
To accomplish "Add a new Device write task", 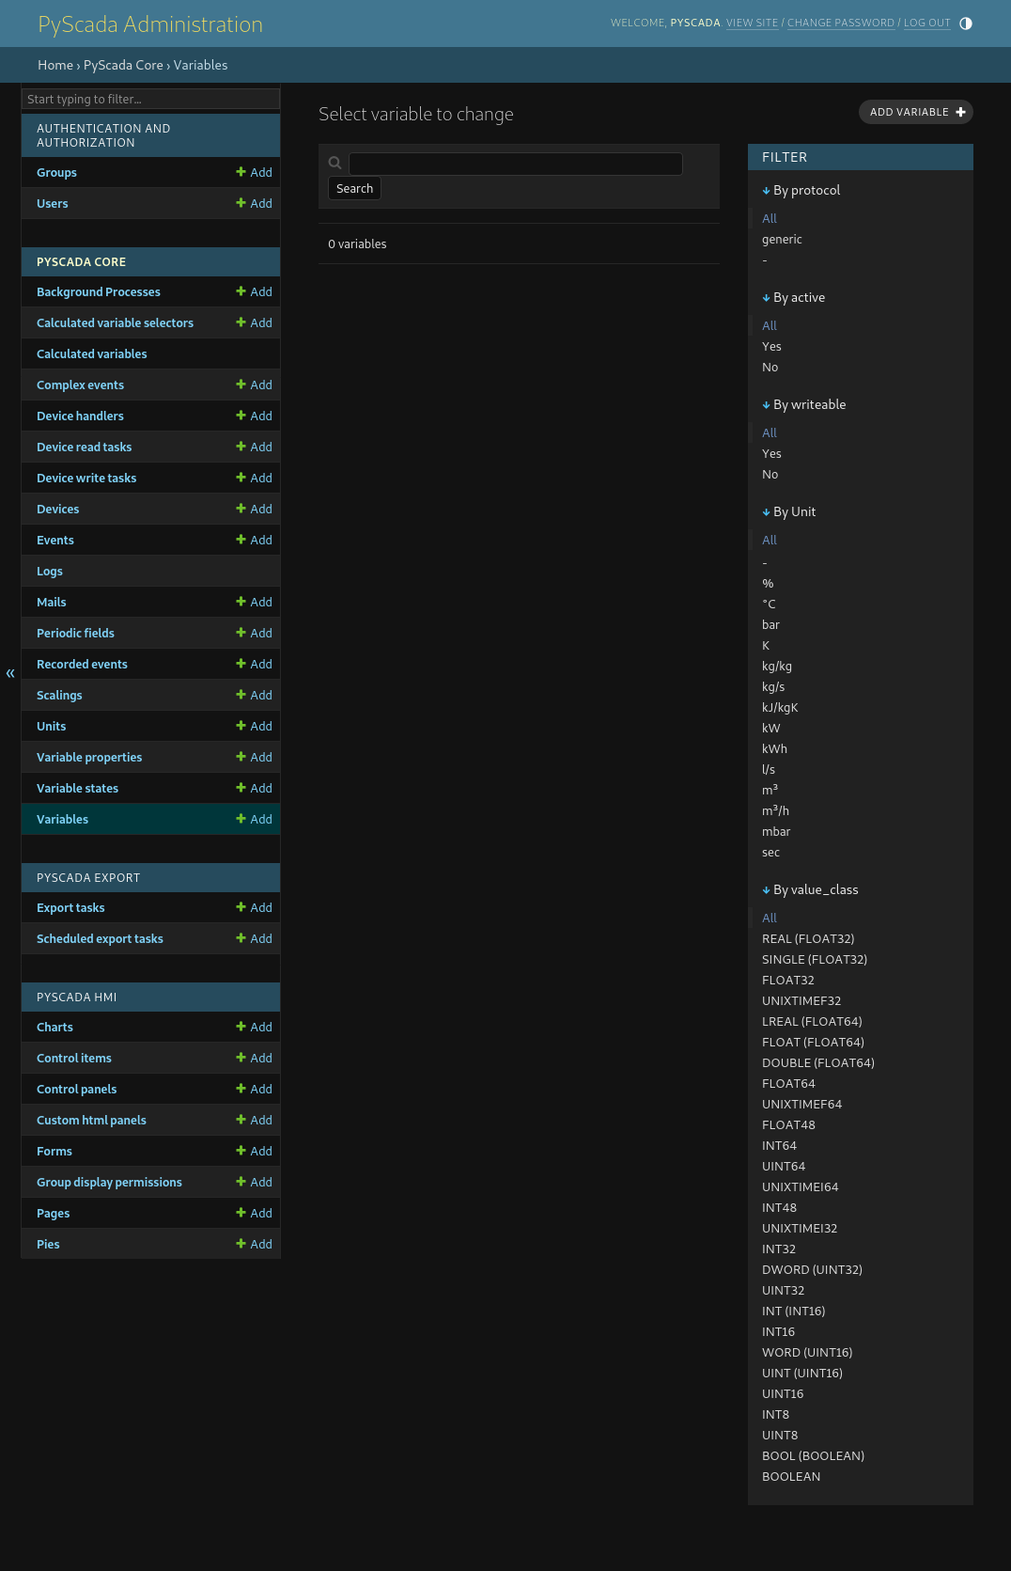I will (254, 478).
